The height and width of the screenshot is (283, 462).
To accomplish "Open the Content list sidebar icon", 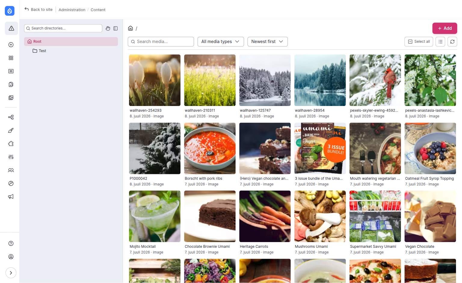I will click(x=11, y=71).
